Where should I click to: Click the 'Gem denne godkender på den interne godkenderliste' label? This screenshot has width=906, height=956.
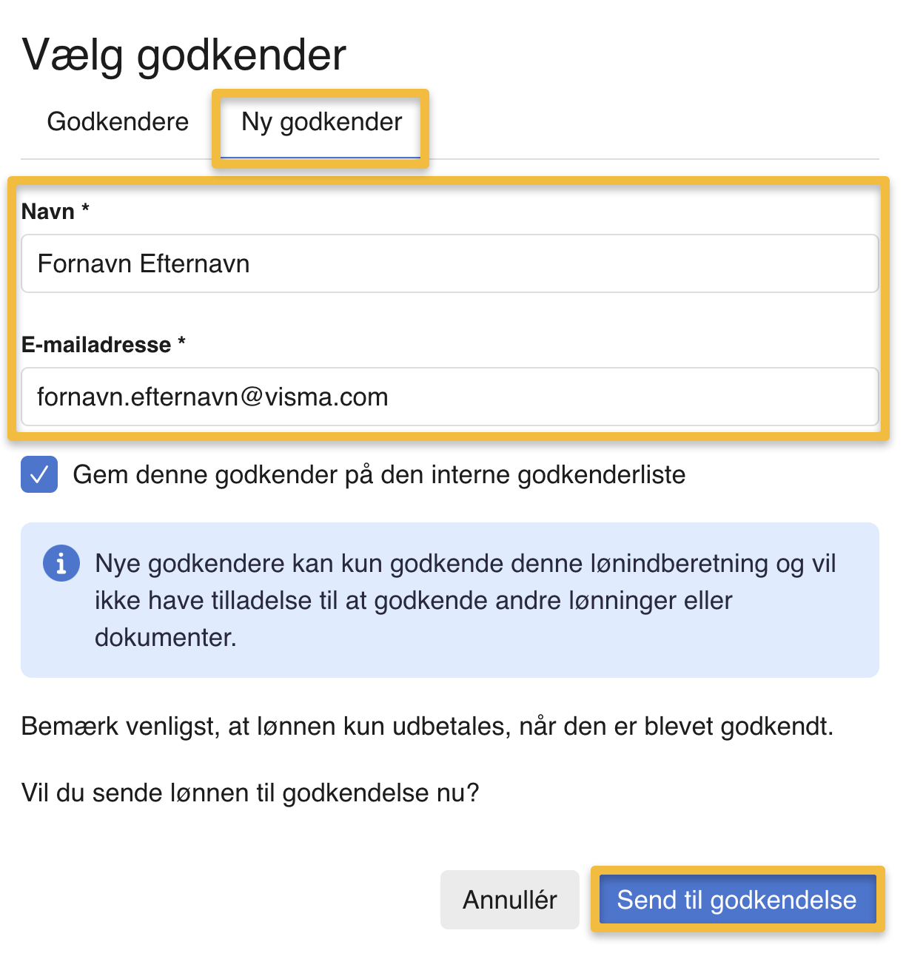[x=379, y=474]
